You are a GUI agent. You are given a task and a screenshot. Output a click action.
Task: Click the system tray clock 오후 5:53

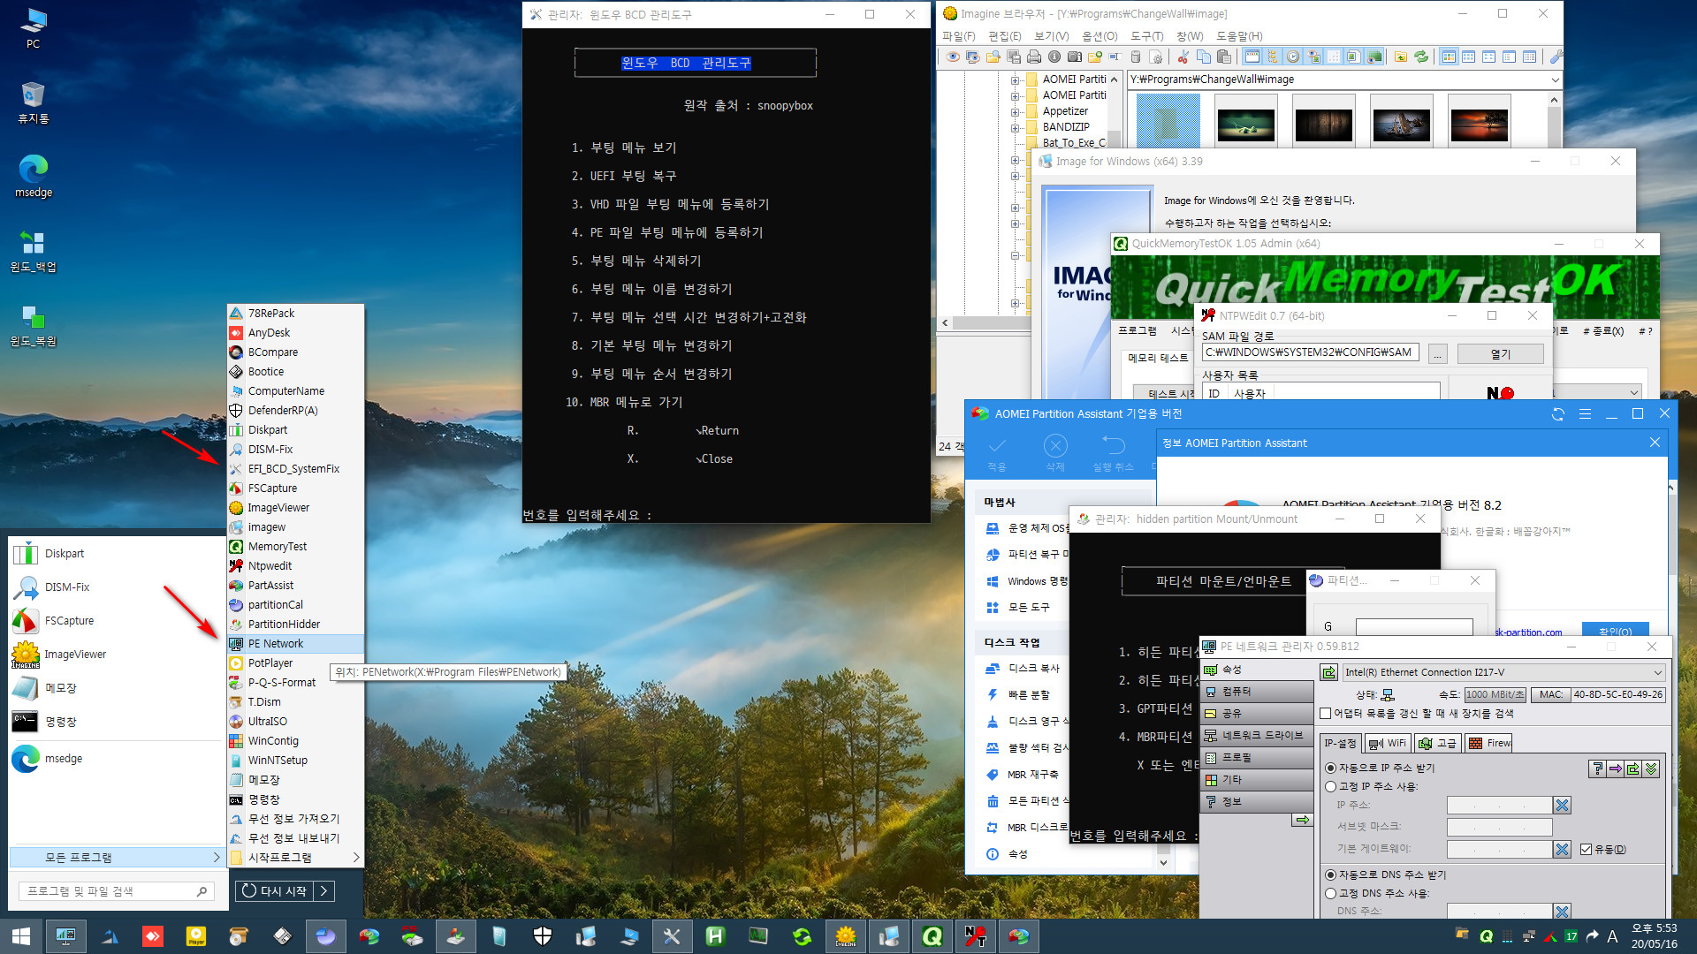click(x=1654, y=928)
